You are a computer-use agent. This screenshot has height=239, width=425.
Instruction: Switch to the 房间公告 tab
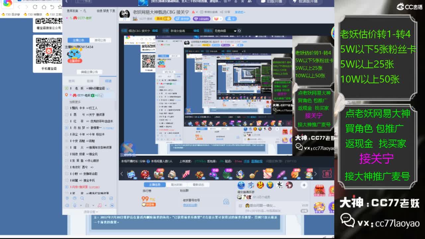100,40
